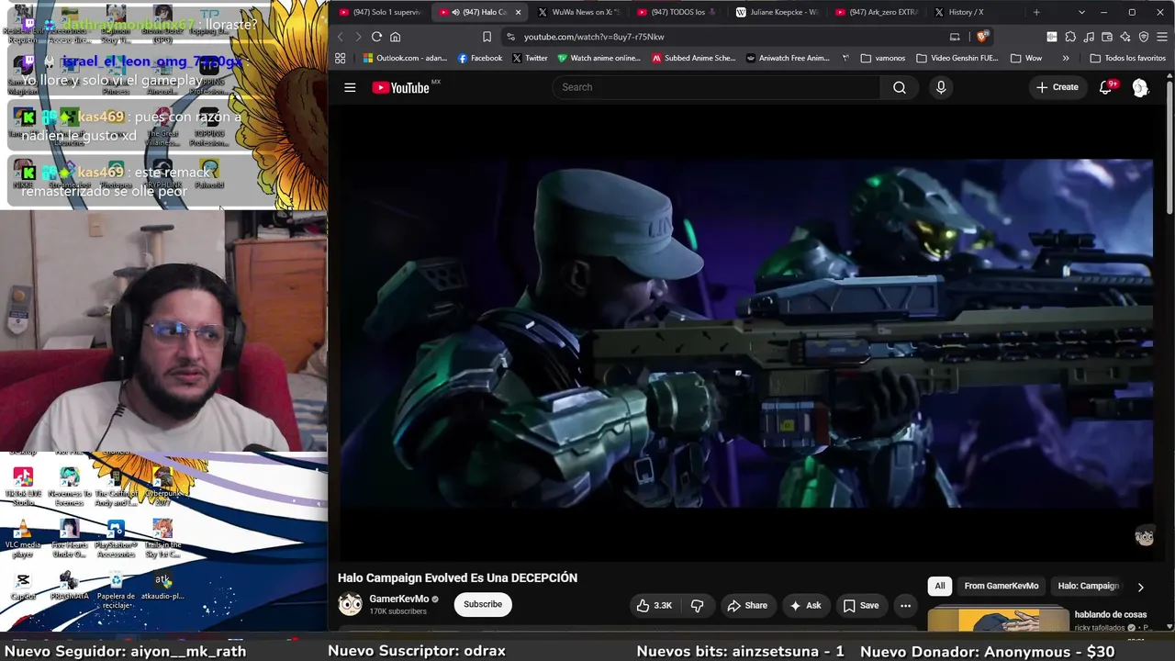Click the Share button
Image resolution: width=1175 pixels, height=661 pixels.
(x=747, y=606)
